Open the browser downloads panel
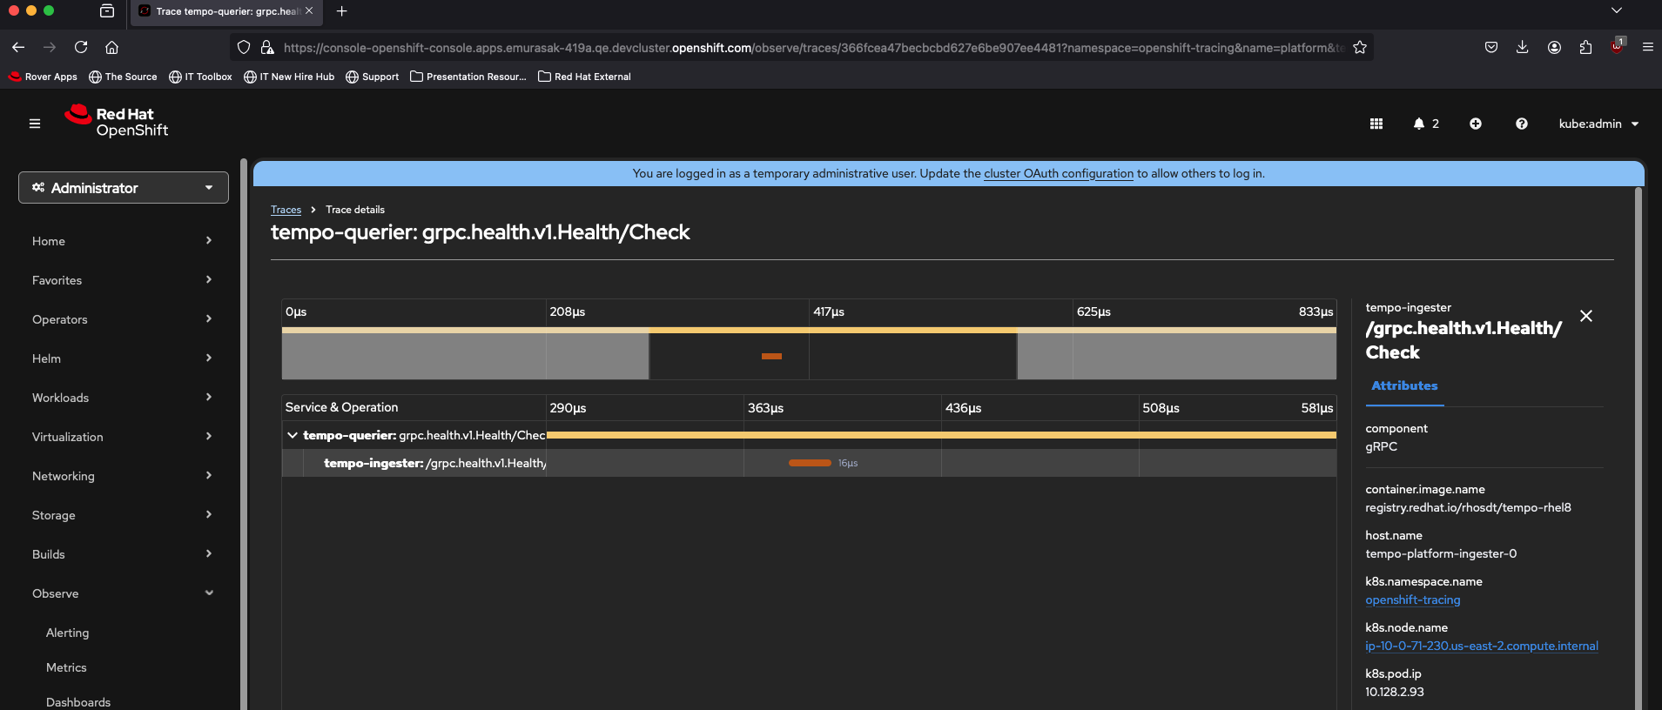 coord(1522,47)
